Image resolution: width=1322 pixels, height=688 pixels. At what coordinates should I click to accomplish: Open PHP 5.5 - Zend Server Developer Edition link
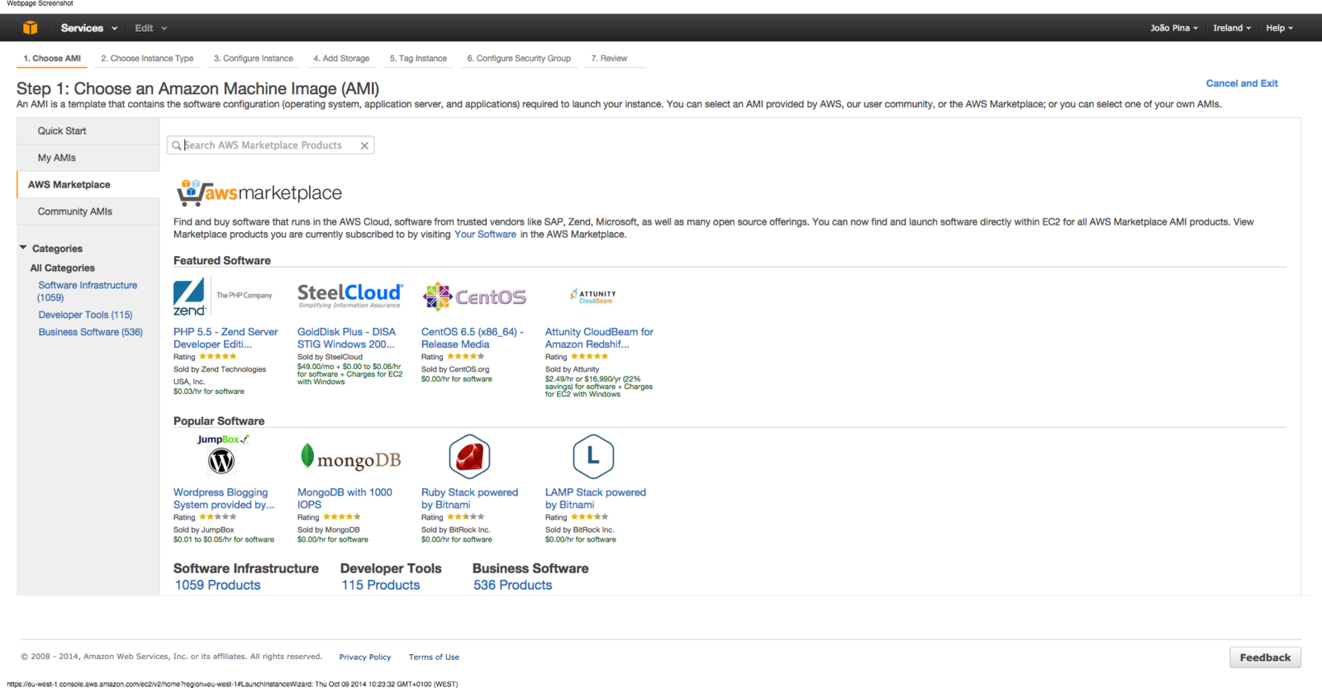226,338
